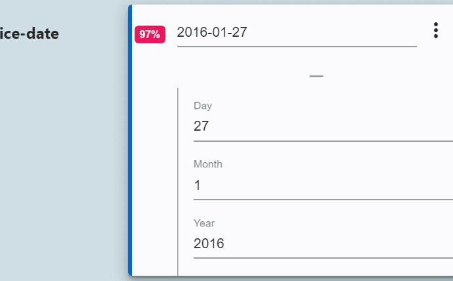This screenshot has width=453, height=281.
Task: Click the 2016-01-27 date field
Action: pyautogui.click(x=295, y=32)
